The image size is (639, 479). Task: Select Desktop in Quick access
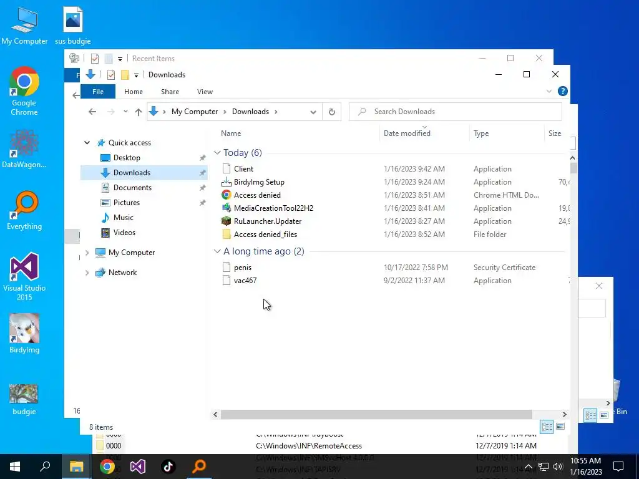(x=127, y=158)
